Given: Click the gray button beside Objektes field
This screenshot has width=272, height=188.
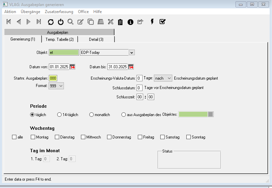Looking at the screenshot, I should (x=210, y=114).
